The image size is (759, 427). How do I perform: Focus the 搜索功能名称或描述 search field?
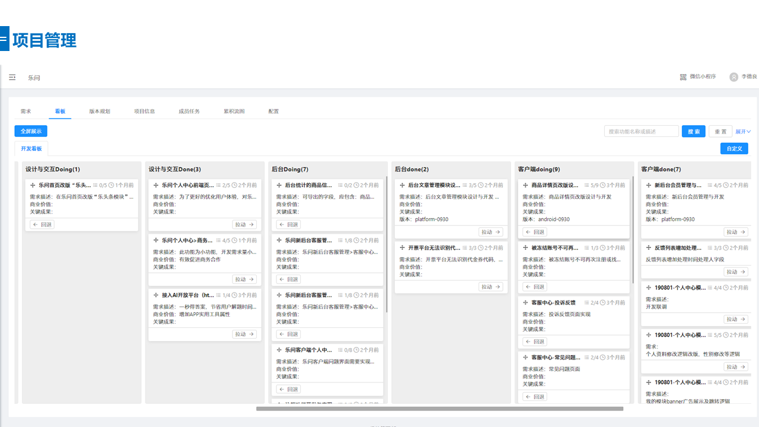pos(642,132)
